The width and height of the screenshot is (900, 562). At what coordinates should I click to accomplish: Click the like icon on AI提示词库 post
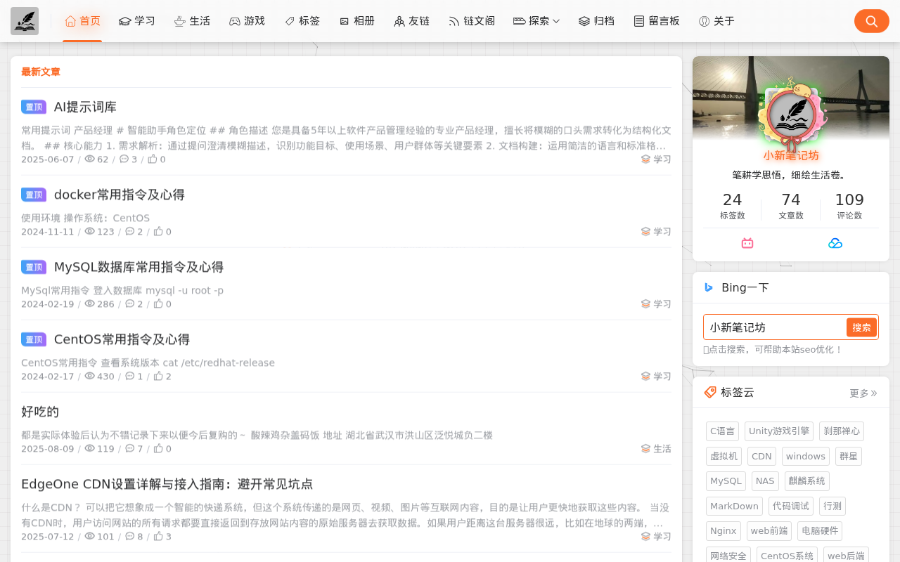[153, 159]
